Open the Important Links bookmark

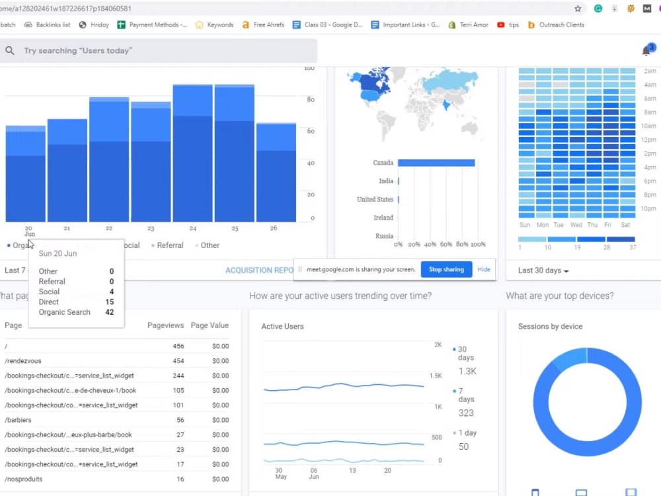pyautogui.click(x=406, y=25)
